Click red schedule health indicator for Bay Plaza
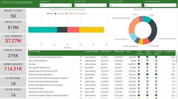 [156, 64]
